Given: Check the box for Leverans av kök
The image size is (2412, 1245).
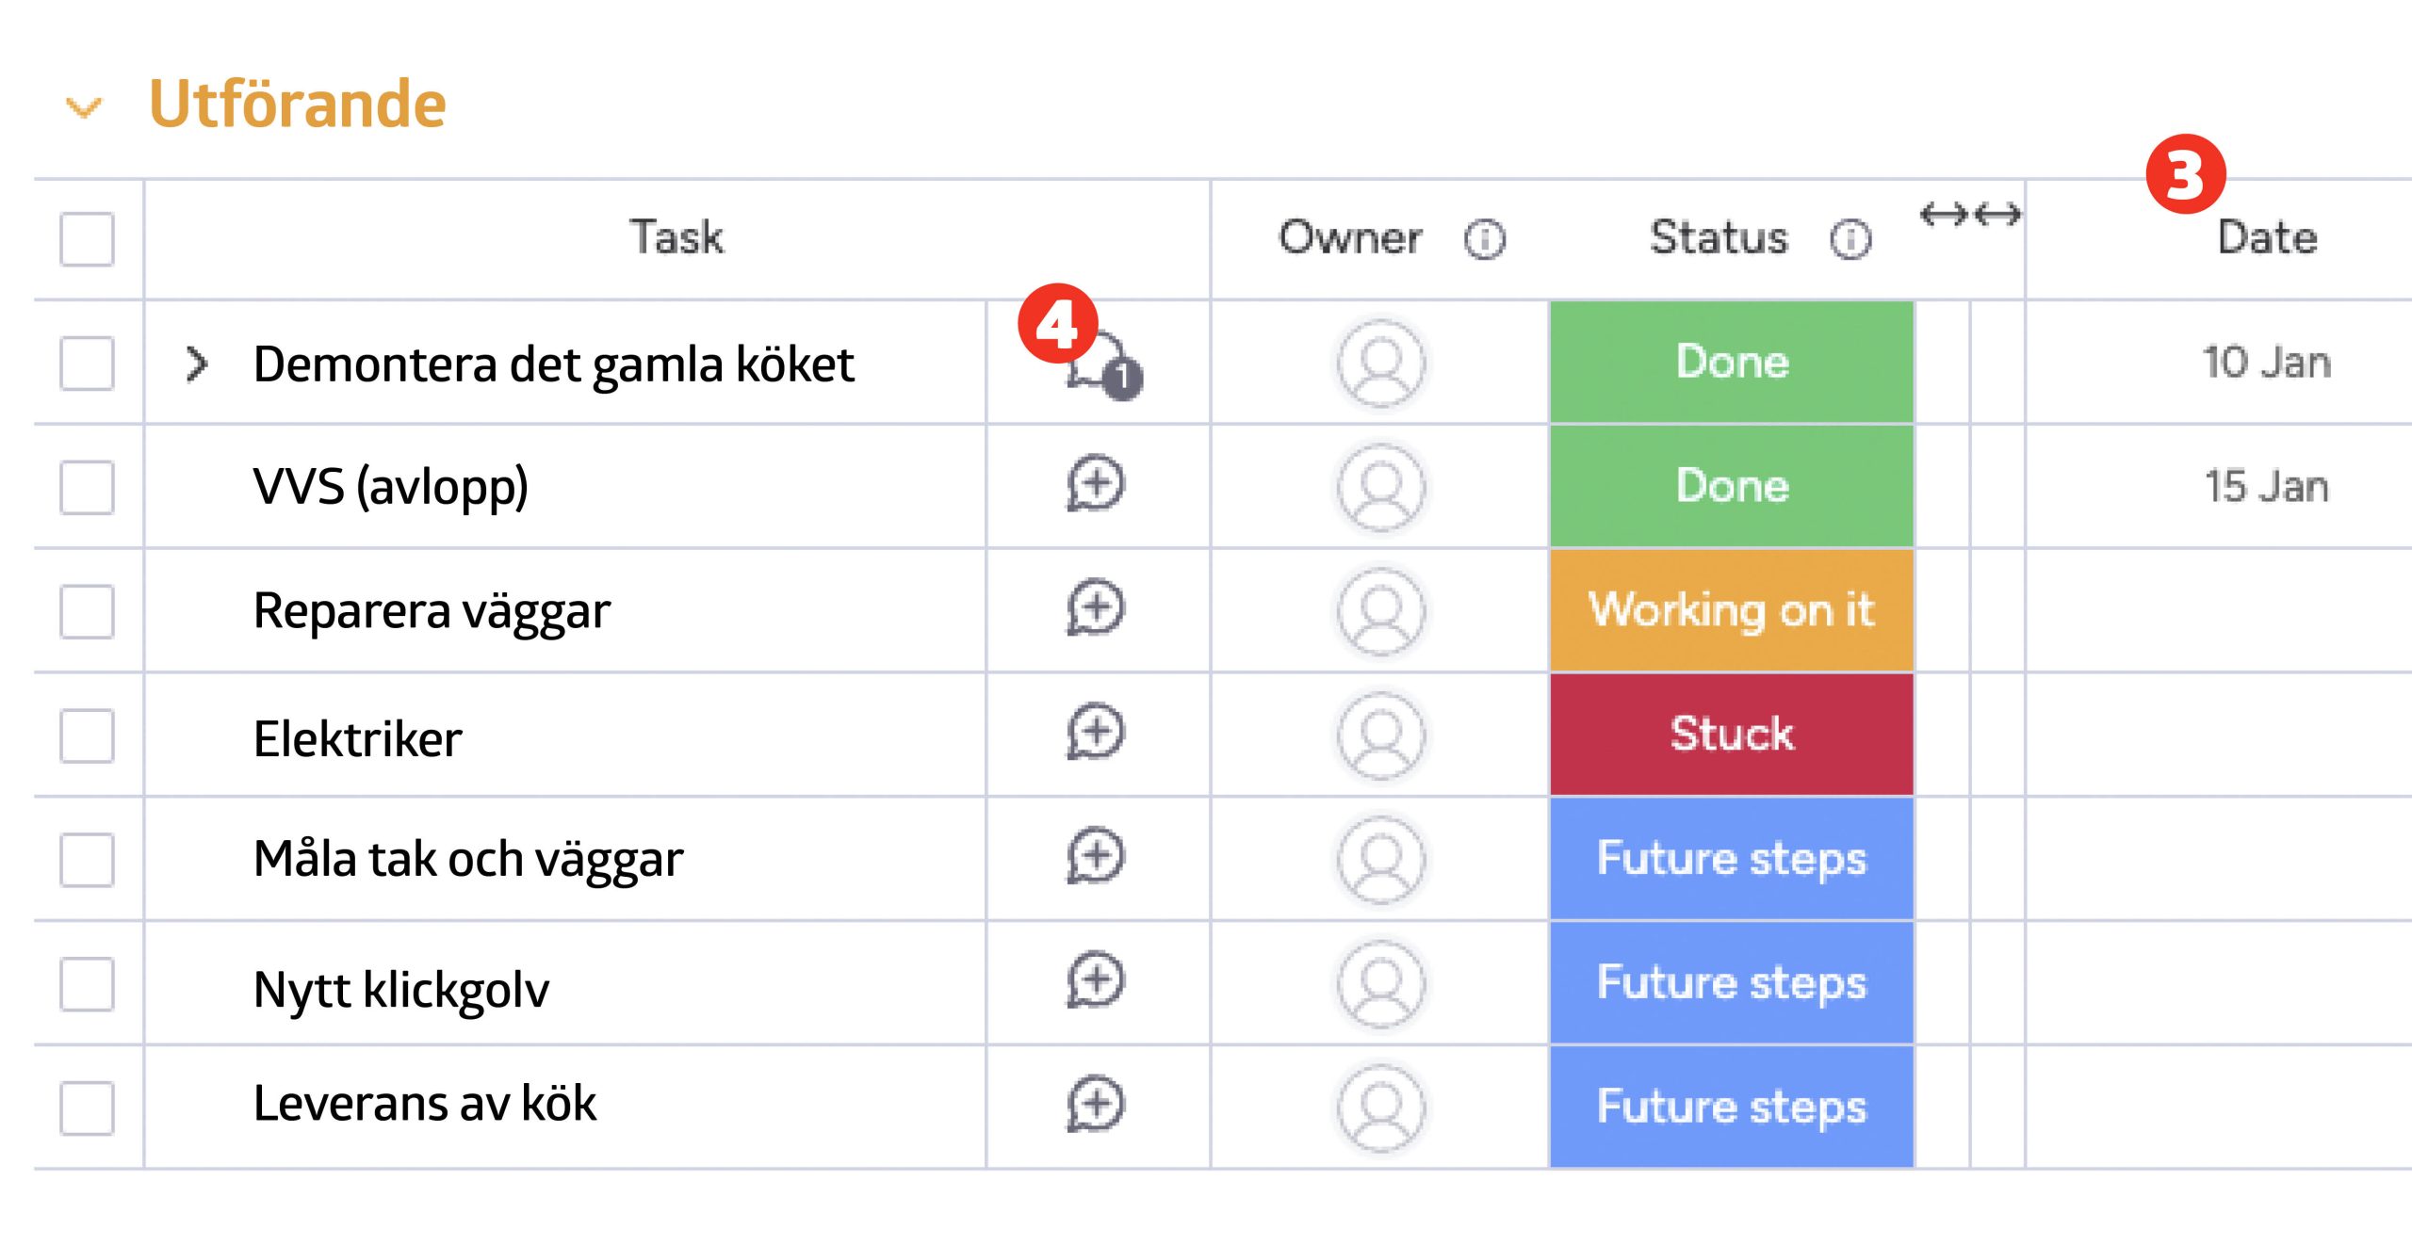Looking at the screenshot, I should (87, 1108).
